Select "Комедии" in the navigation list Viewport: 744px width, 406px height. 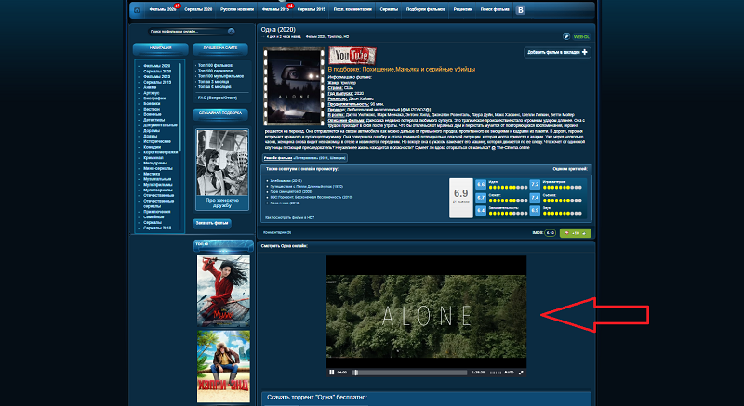[152, 147]
